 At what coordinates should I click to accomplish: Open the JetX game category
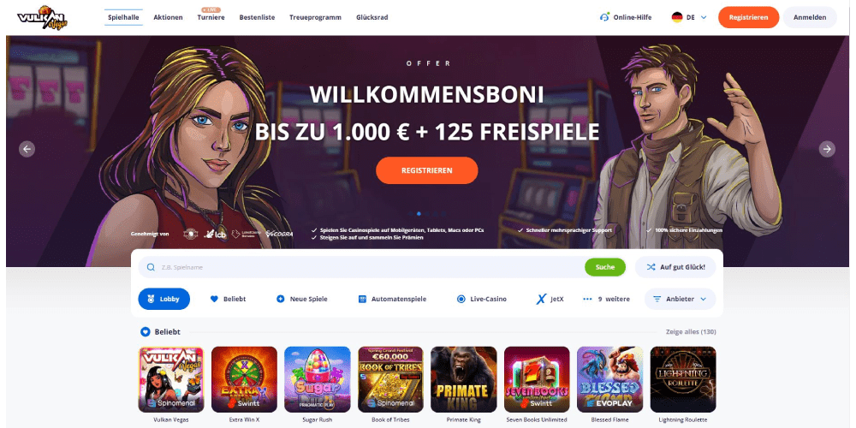coord(550,299)
